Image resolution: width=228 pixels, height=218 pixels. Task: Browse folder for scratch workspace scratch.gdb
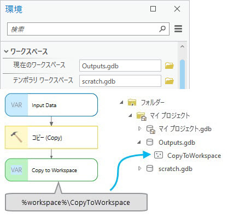(x=169, y=81)
